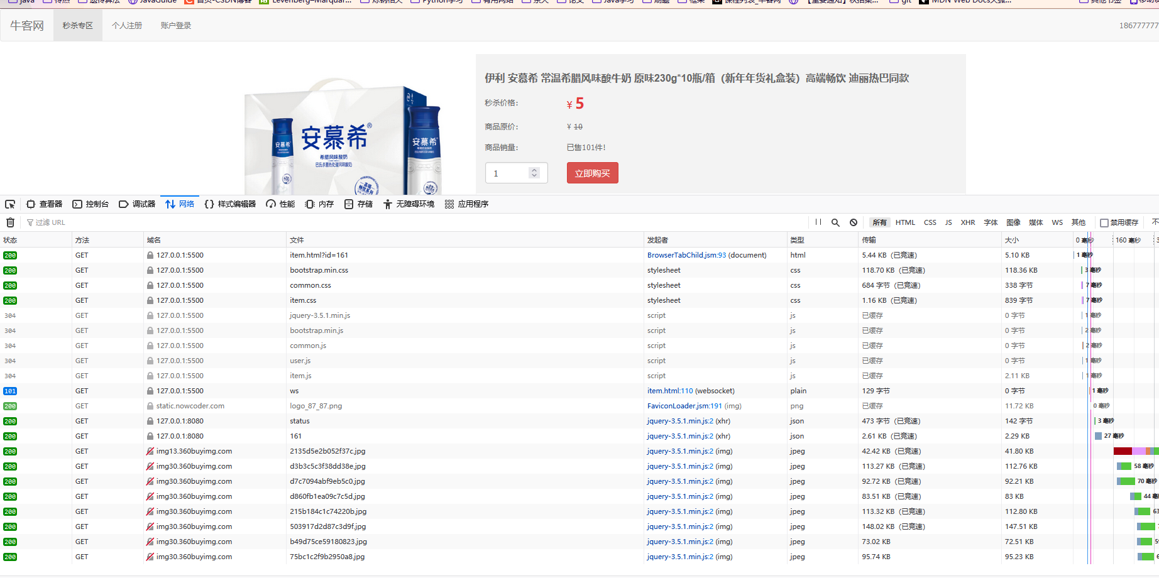Viewport: 1159px width, 578px height.
Task: Sort by the 方法 column header
Action: pos(107,240)
